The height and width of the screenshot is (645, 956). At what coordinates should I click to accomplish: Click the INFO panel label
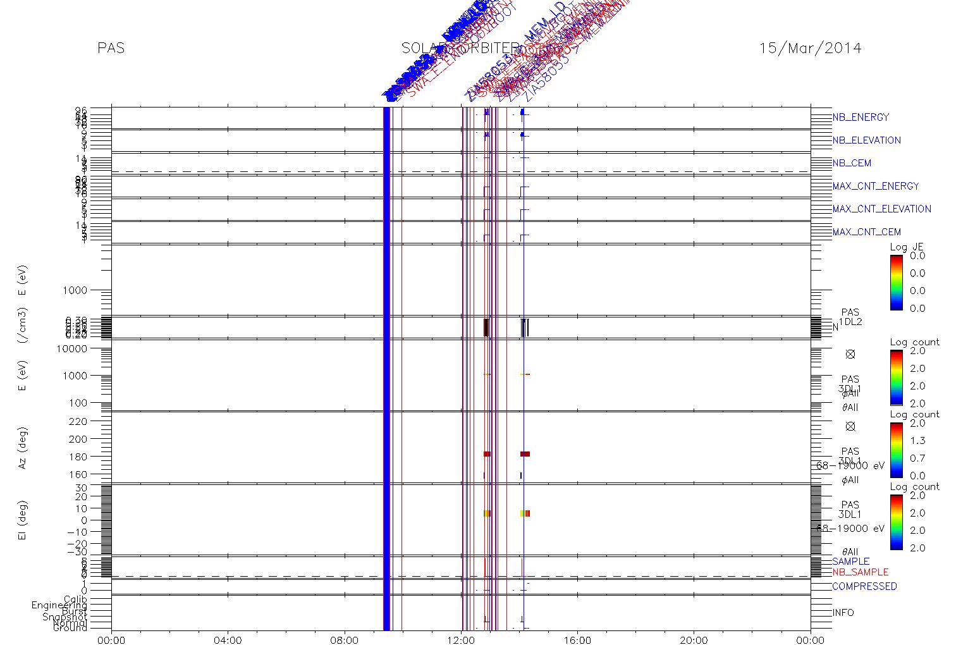pos(843,613)
